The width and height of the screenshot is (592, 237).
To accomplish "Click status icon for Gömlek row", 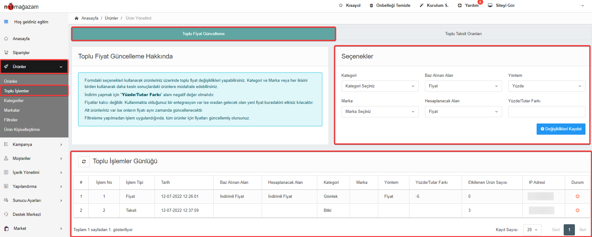I will pos(577,196).
